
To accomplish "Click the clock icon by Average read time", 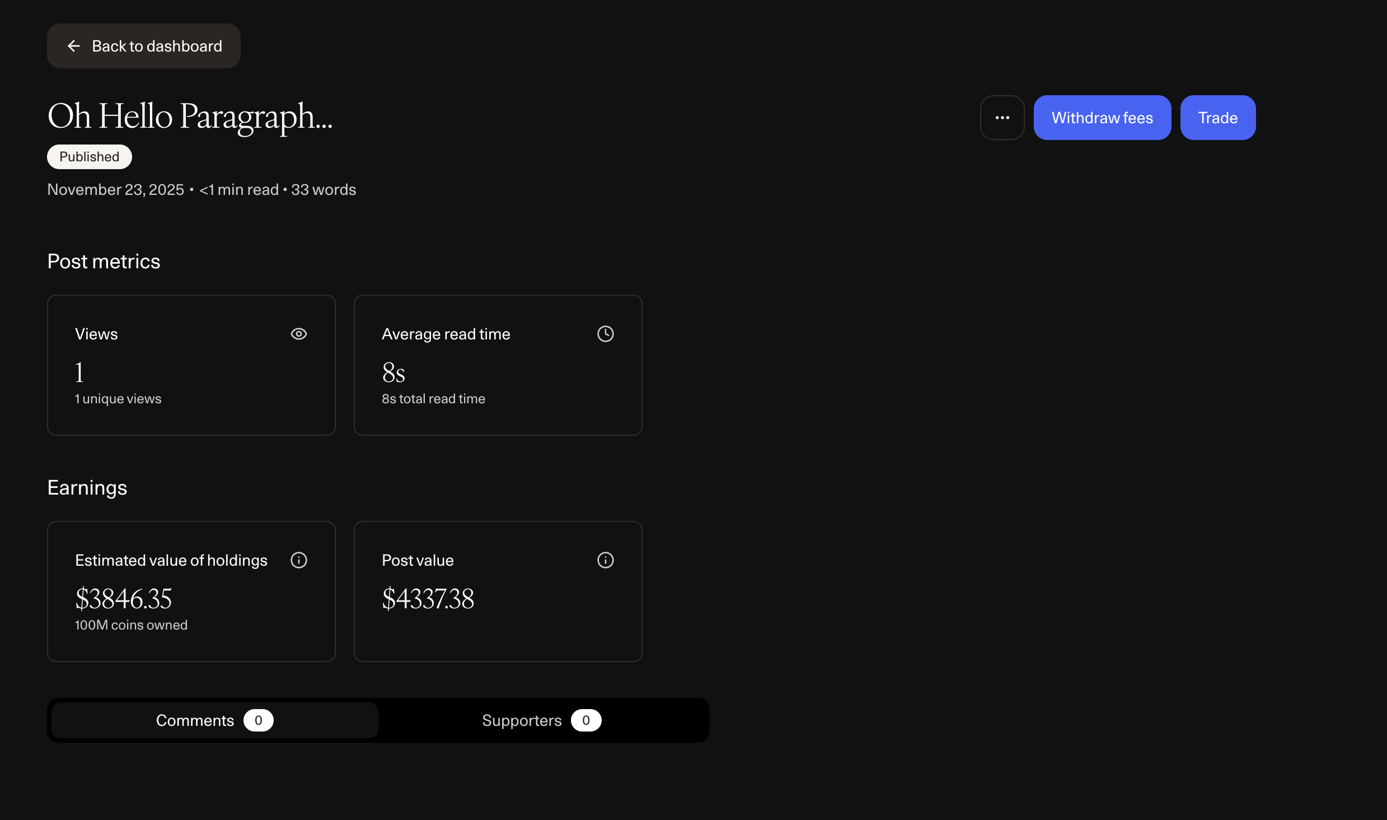I will pos(605,334).
